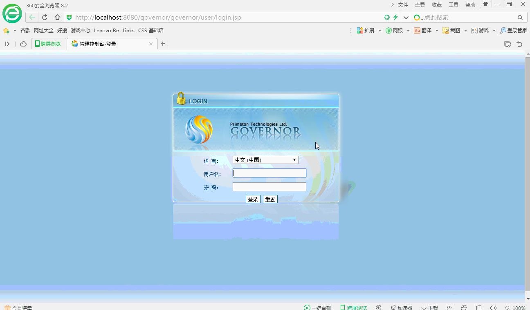This screenshot has height=310, width=530.
Task: Click the 重置 reset button
Action: (270, 199)
